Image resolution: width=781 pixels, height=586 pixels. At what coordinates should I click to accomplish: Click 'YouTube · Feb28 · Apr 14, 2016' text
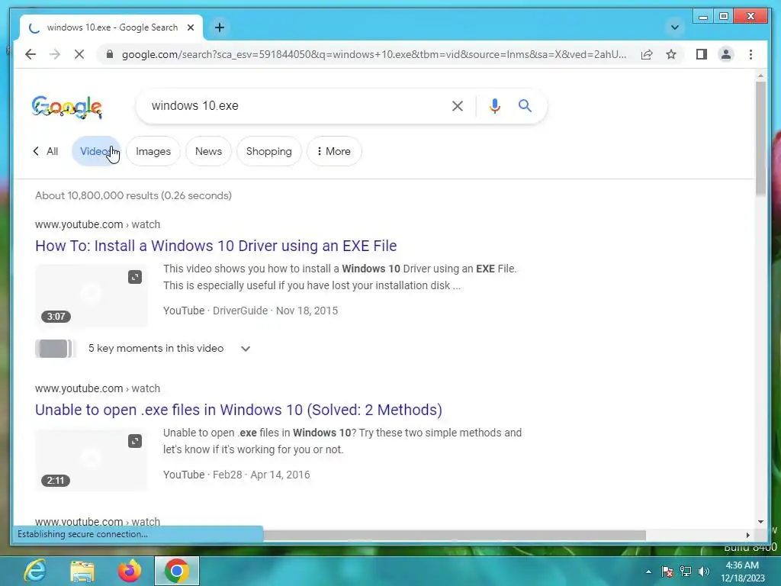point(236,475)
